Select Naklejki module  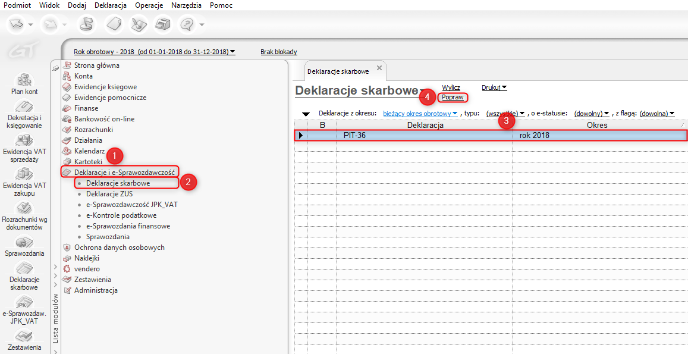(87, 258)
